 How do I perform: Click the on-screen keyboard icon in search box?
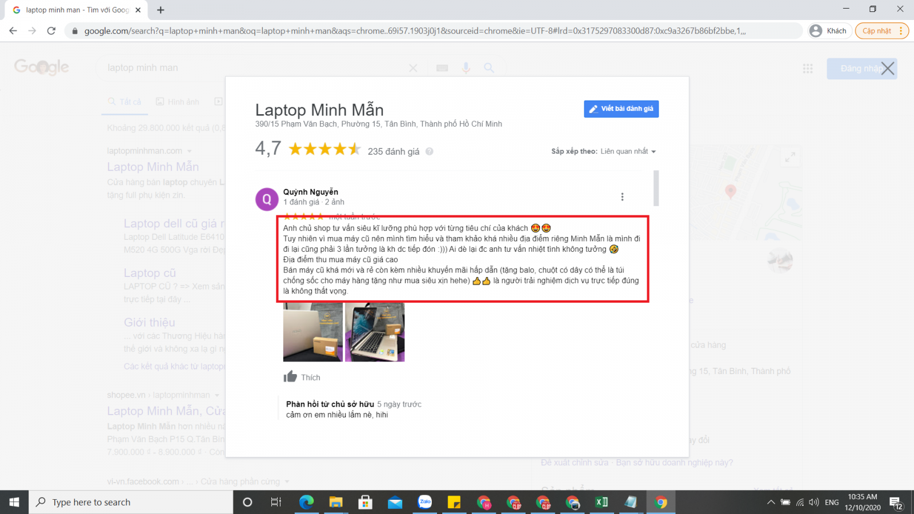point(442,68)
